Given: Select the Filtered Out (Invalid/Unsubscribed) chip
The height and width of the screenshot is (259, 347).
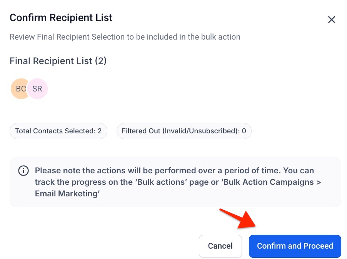Looking at the screenshot, I should tap(184, 131).
